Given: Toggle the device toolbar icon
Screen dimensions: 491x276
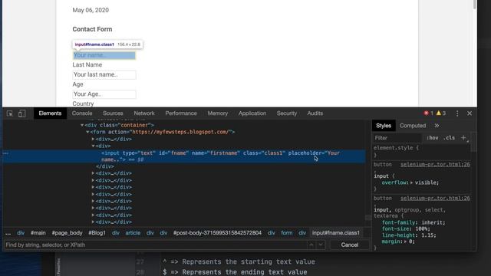Looking at the screenshot, I should click(21, 113).
